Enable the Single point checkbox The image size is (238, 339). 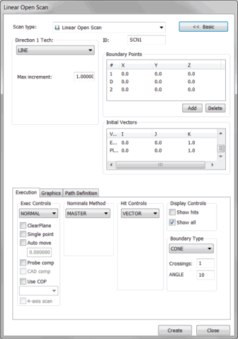point(23,234)
